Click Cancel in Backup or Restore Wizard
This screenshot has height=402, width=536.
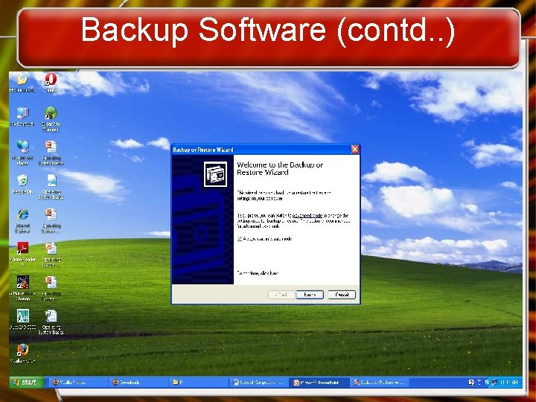tap(342, 295)
